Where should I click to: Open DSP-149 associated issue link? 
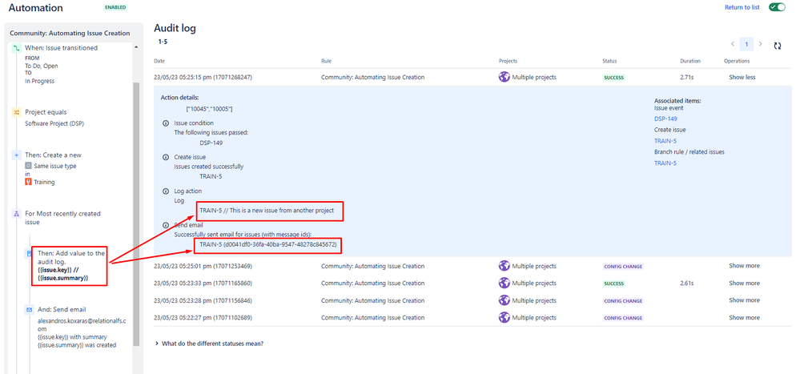[x=665, y=119]
